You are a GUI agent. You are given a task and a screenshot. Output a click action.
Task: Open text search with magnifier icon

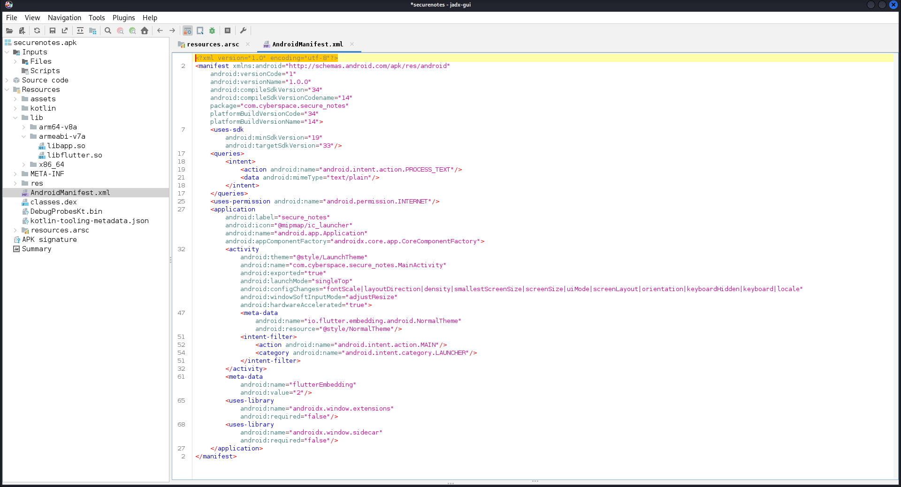[x=108, y=30]
